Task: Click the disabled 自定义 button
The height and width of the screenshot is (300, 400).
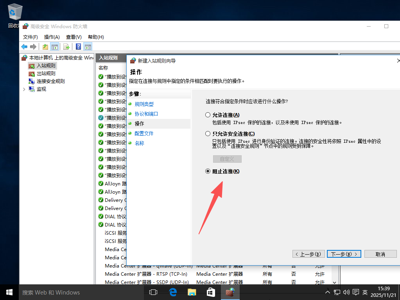Action: [x=227, y=159]
